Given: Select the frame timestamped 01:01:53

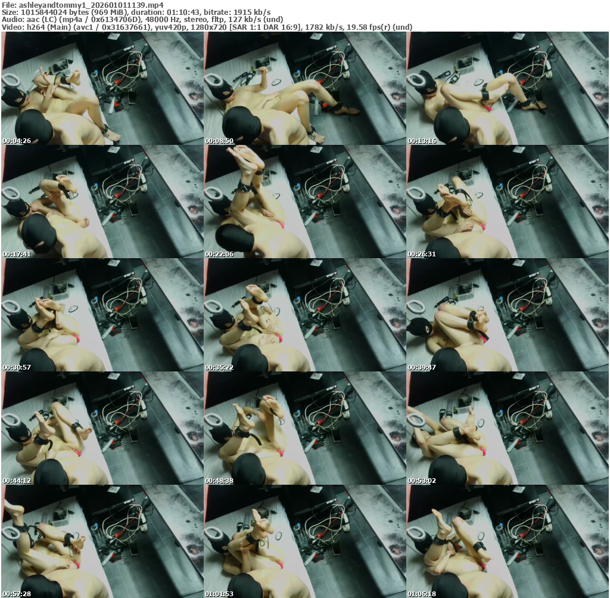Looking at the screenshot, I should coord(304,541).
